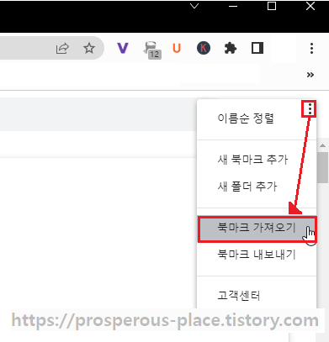Open the Extensions puzzle piece menu
The width and height of the screenshot is (329, 342).
231,49
